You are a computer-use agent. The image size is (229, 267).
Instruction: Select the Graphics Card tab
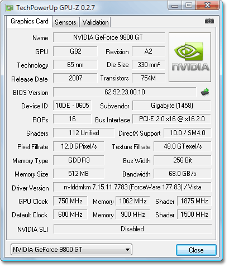(30, 21)
